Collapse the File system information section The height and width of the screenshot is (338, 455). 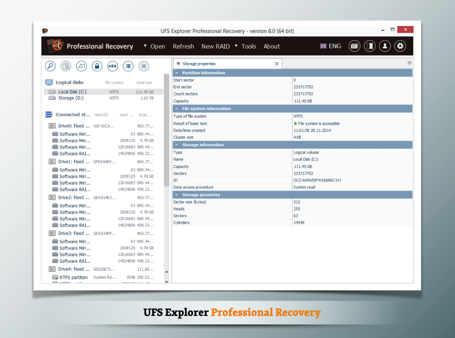(177, 109)
